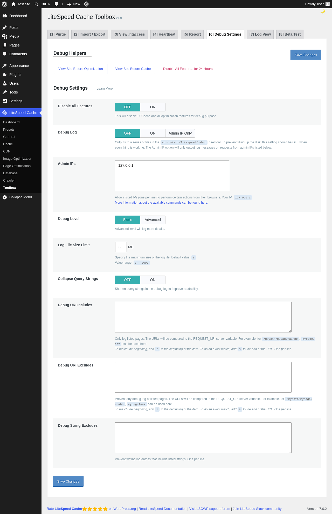This screenshot has height=514, width=332.
Task: Open Howdy, user account menu
Action: pos(317,4)
